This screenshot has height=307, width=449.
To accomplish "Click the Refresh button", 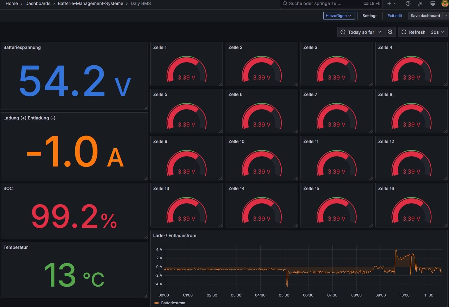I will [x=413, y=32].
